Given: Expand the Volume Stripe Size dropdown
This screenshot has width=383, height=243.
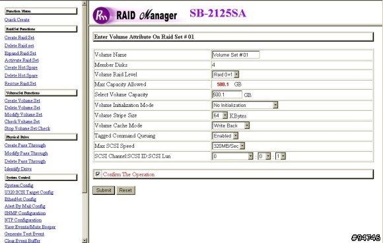Looking at the screenshot, I should pos(220,116).
